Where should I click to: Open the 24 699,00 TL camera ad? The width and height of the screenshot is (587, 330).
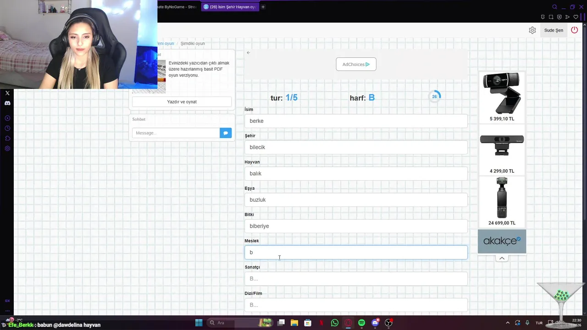pos(502,202)
